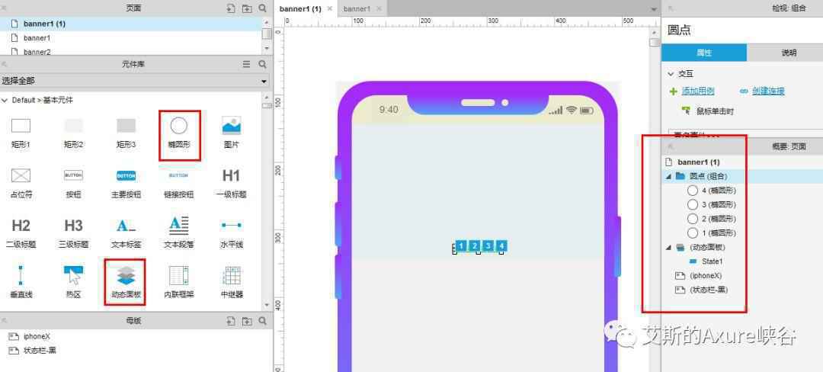The width and height of the screenshot is (823, 372).
Task: Click the 创建连接 link
Action: point(768,91)
